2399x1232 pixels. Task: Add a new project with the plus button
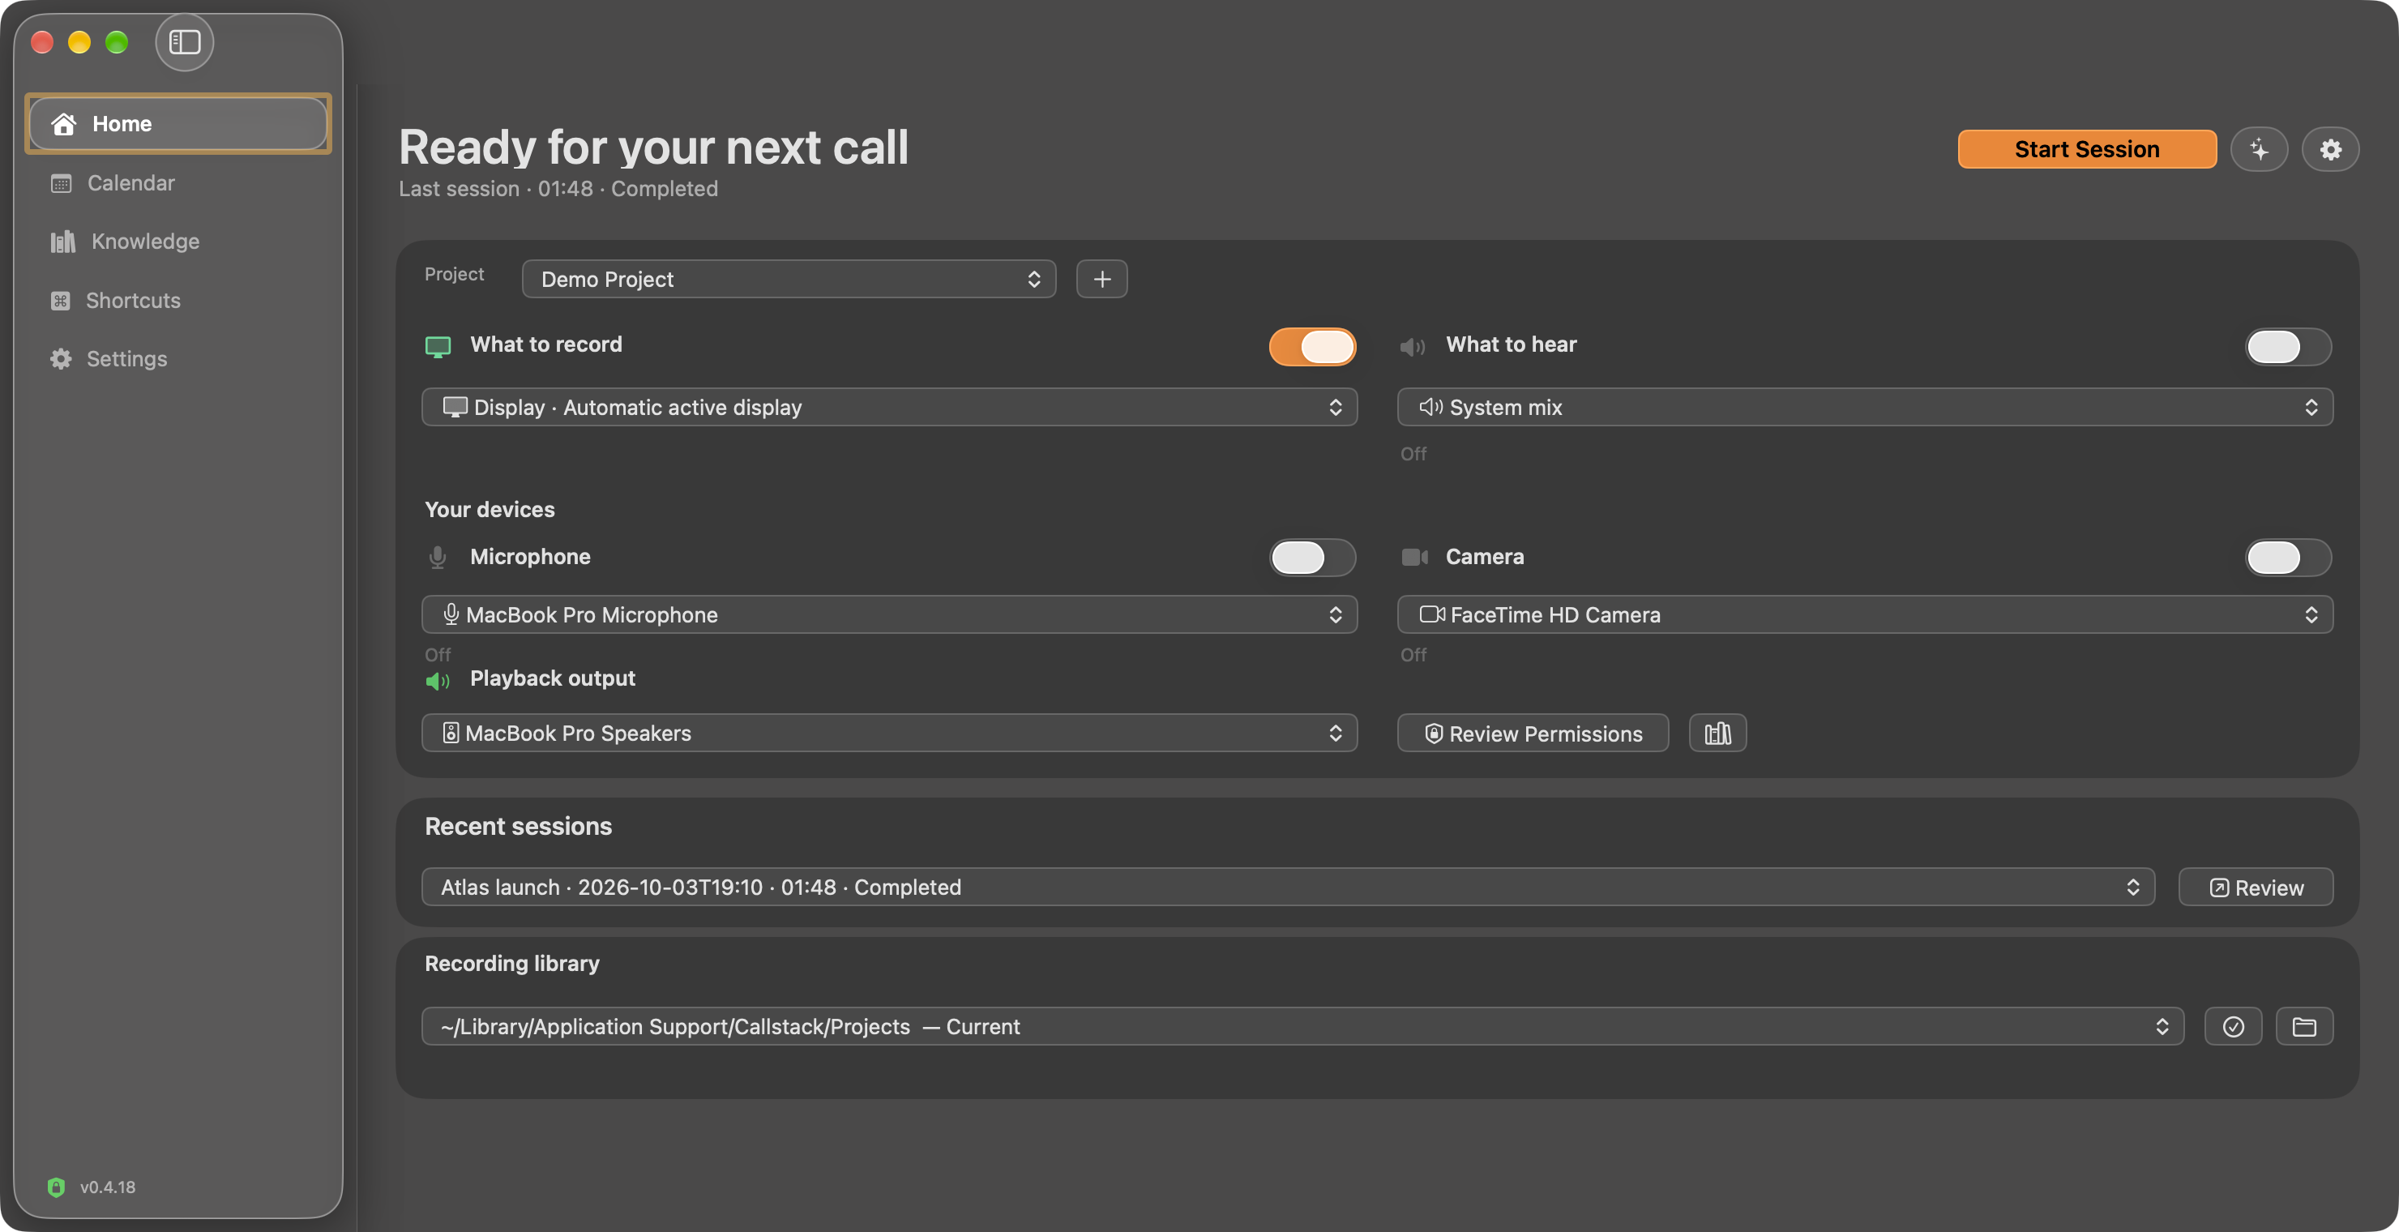click(1101, 280)
